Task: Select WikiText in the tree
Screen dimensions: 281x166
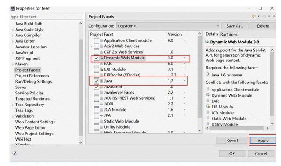Action: (x=23, y=139)
